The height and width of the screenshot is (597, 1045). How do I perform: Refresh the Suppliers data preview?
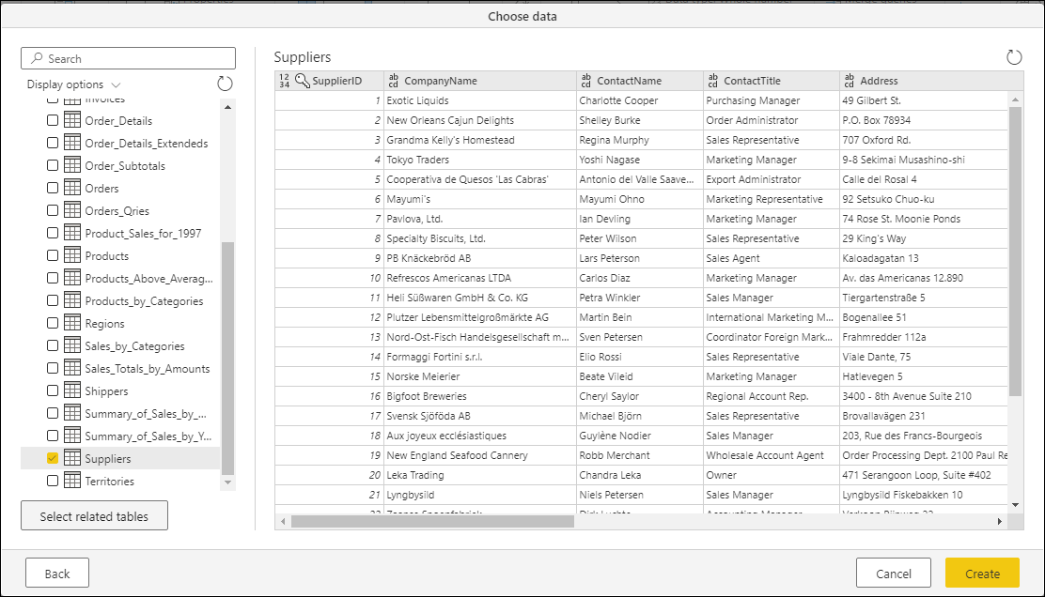click(x=1014, y=57)
